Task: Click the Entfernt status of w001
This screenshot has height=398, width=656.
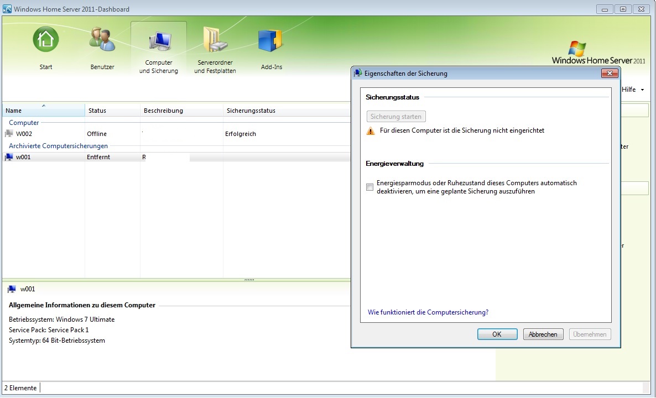Action: point(98,157)
